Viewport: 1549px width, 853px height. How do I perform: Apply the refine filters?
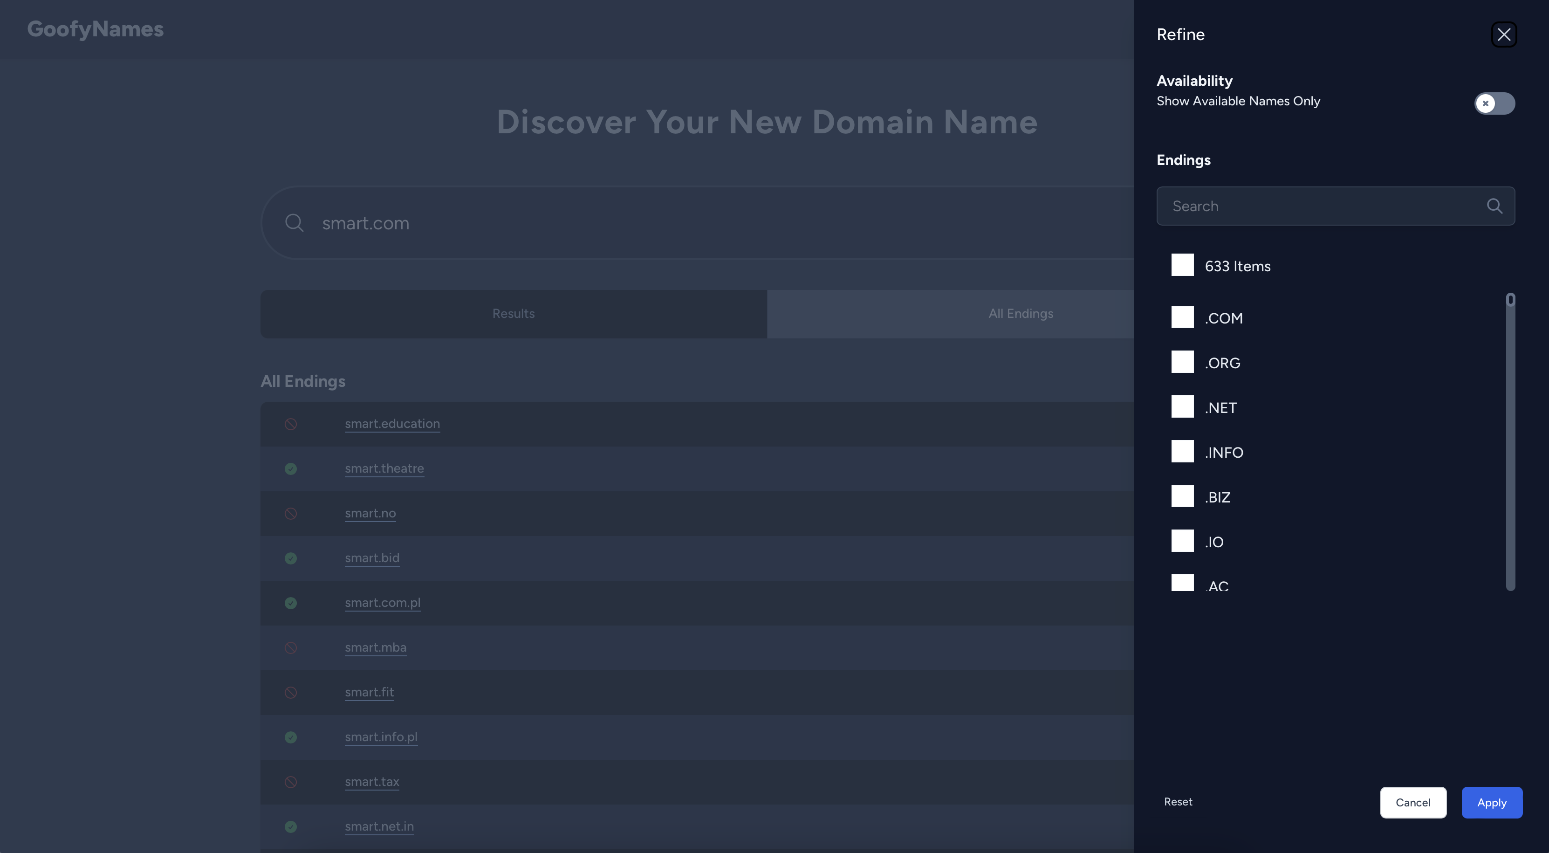pos(1491,803)
